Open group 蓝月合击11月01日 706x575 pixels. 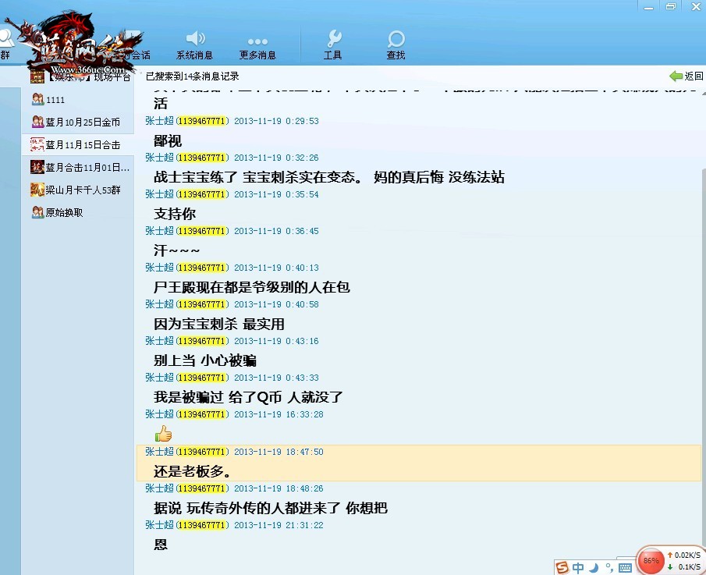point(77,167)
